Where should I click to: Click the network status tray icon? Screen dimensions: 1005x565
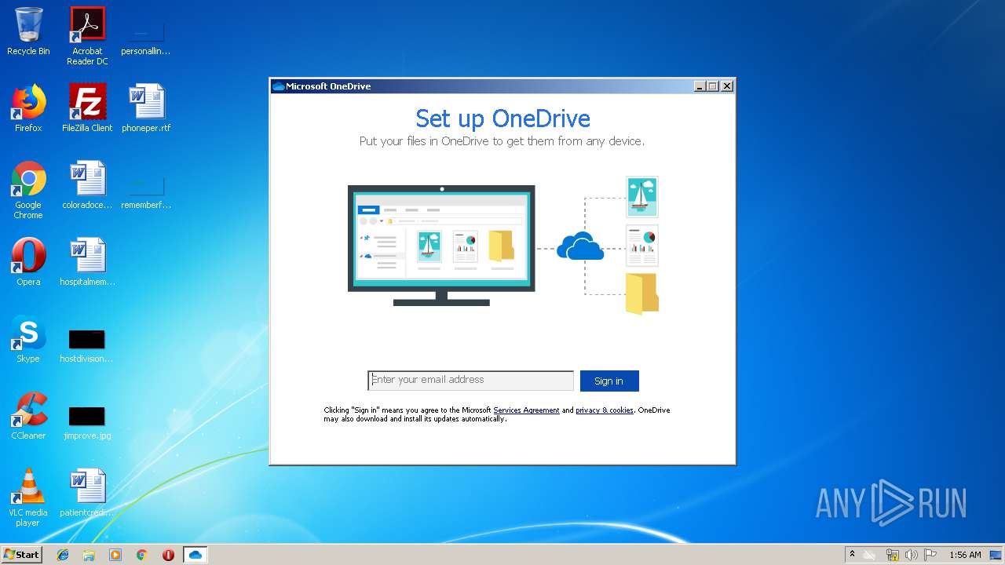[892, 555]
